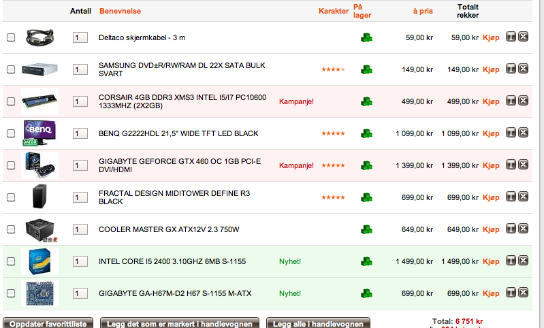Click Kjøp for Corsair 4GB DDR3

point(491,101)
